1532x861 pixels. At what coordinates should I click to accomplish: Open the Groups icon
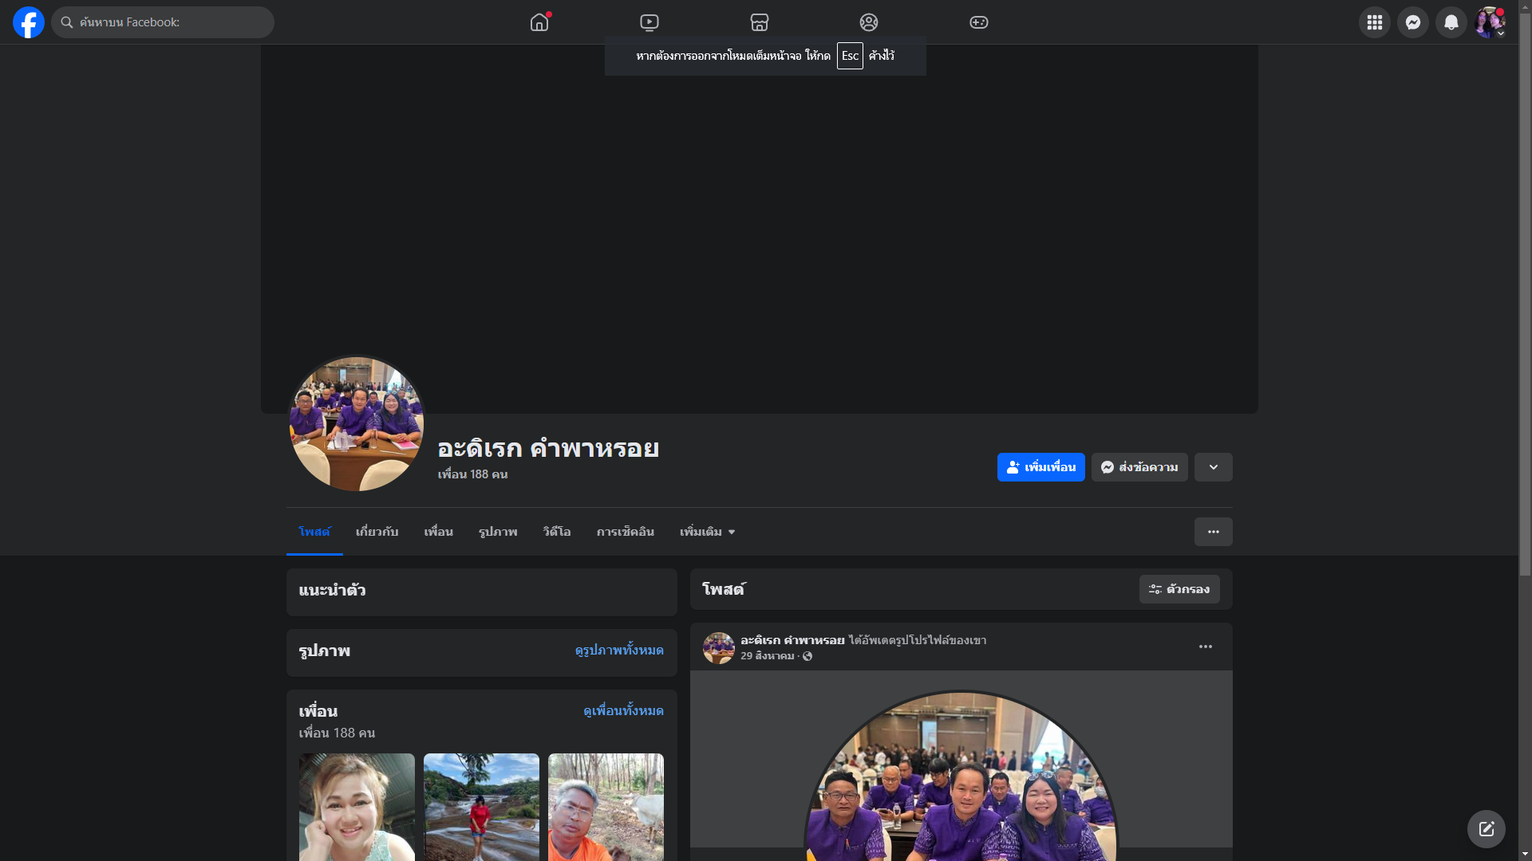869,22
